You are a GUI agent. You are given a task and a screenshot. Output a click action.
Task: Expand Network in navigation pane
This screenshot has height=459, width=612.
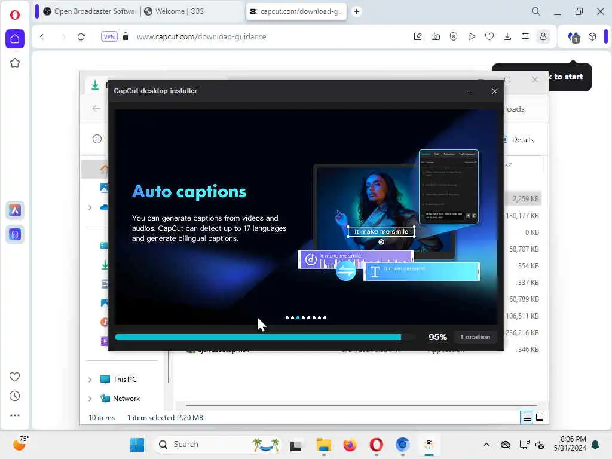[x=90, y=399]
